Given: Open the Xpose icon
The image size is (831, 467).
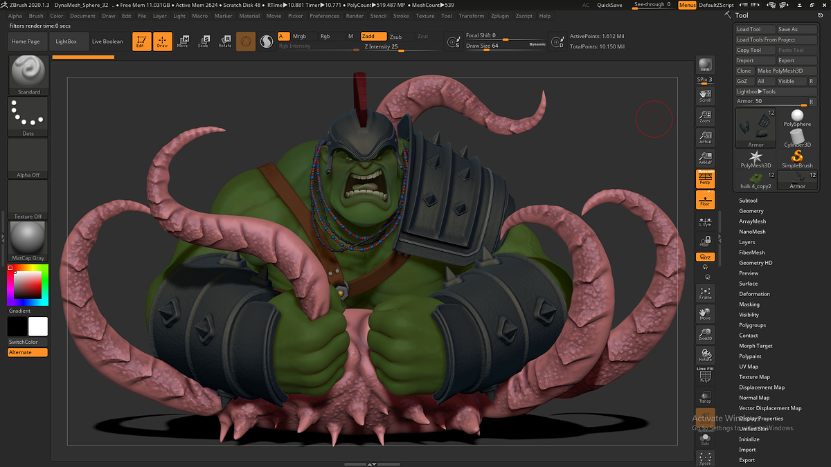Looking at the screenshot, I should click(705, 458).
